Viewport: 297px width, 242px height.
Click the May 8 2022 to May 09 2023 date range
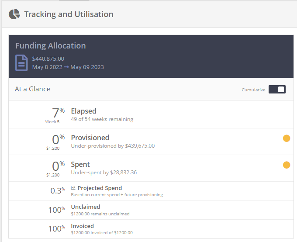(x=68, y=67)
